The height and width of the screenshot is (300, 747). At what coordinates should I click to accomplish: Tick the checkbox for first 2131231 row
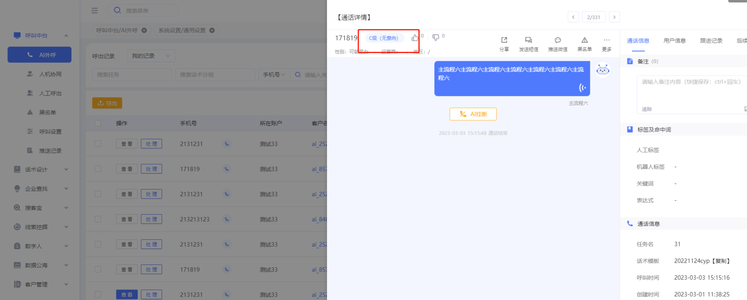(98, 144)
